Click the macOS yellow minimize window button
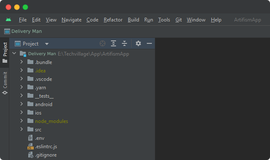The image size is (270, 160). click(17, 7)
